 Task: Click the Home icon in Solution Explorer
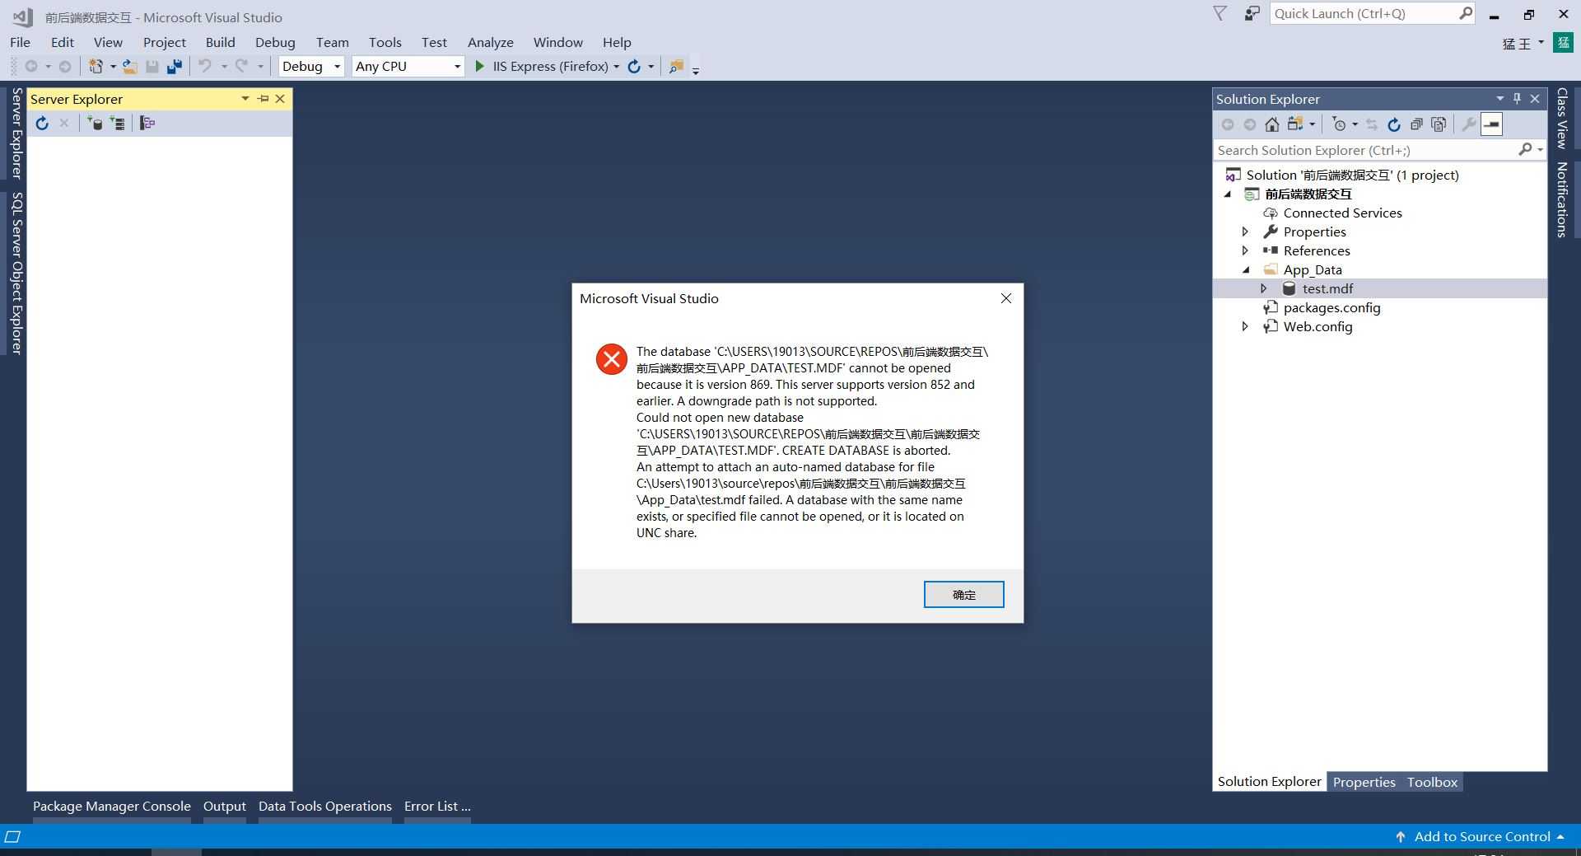(x=1272, y=124)
